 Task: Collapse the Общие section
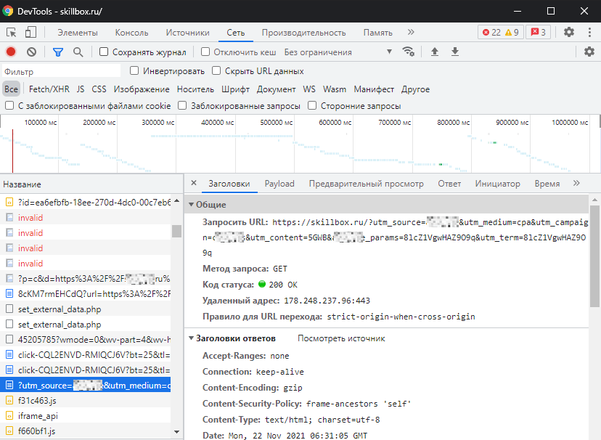[x=192, y=205]
